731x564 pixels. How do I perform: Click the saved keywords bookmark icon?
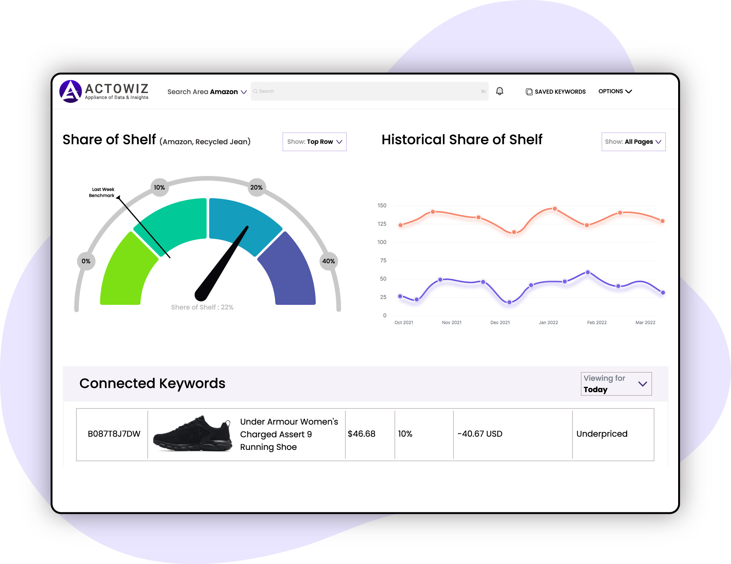(529, 92)
